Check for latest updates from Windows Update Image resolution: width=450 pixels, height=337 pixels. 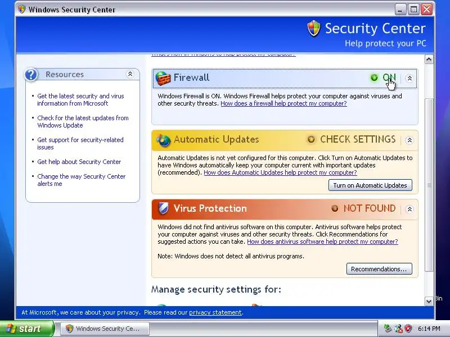click(83, 121)
